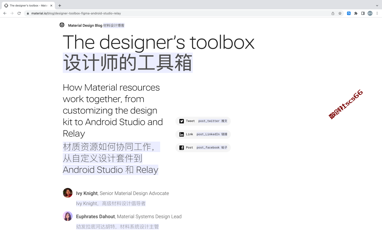
Task: Share the article via Facebook Post button
Action: coord(203,148)
